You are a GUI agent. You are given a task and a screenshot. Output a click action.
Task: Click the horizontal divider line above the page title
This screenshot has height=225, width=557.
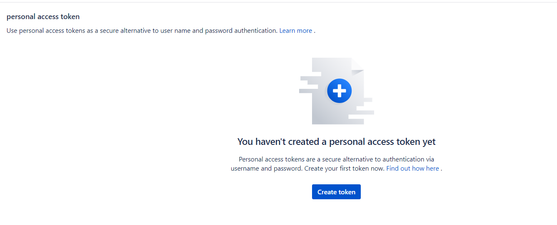(x=278, y=2)
